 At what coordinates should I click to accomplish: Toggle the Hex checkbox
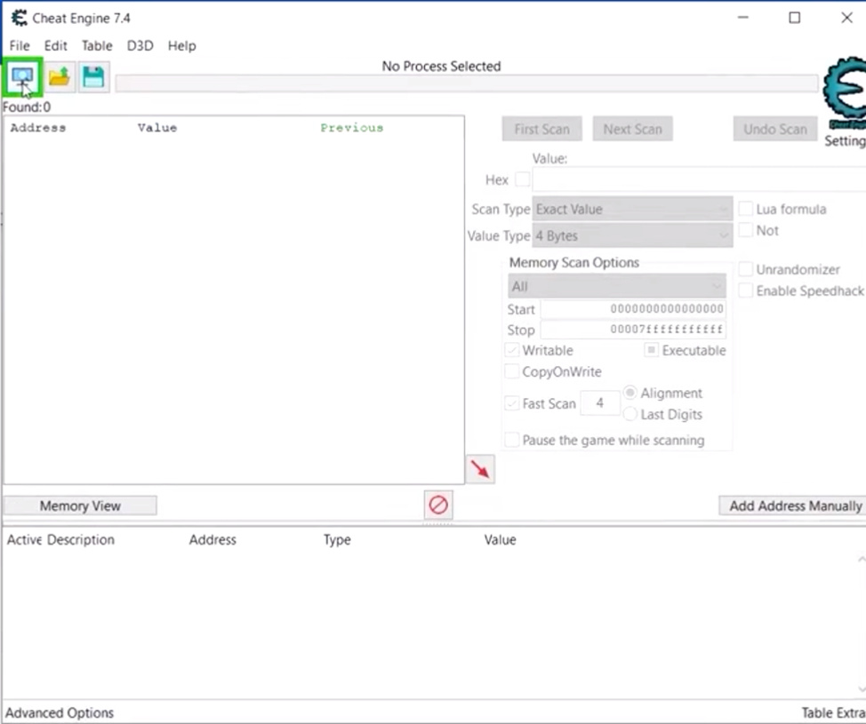pos(523,179)
